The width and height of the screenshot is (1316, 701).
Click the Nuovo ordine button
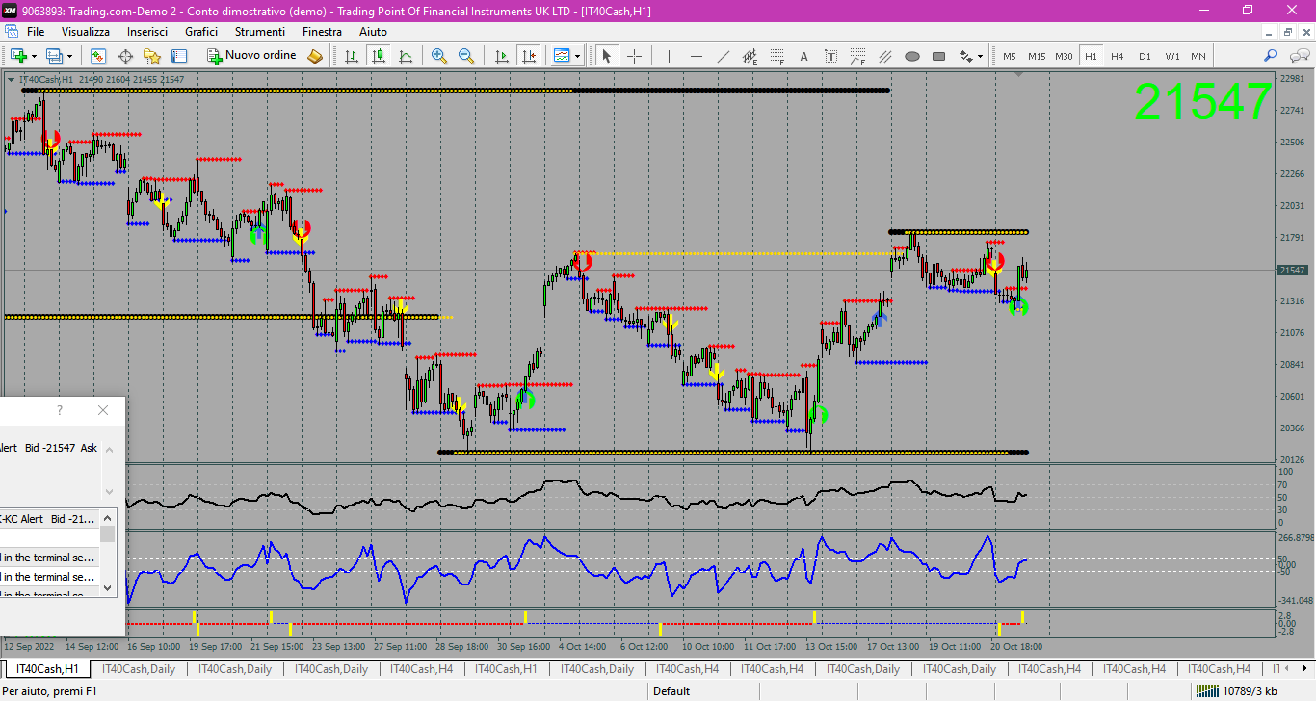click(251, 56)
